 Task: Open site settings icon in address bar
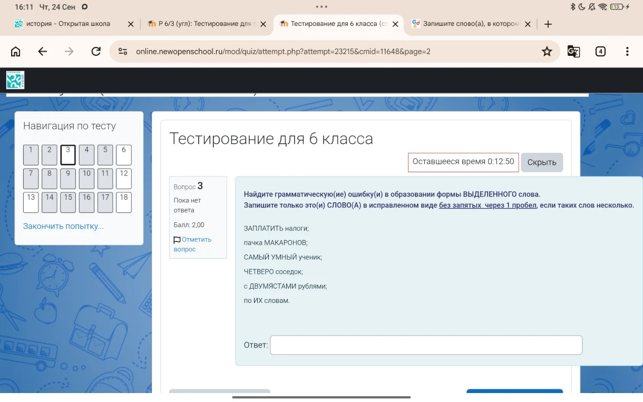(123, 51)
